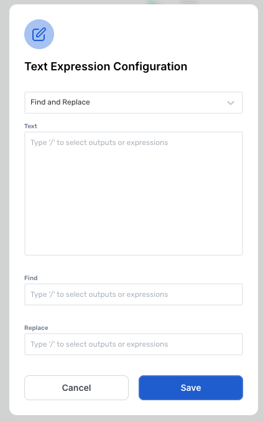Click the placeholder text in the Replace field
263x422 pixels.
point(99,344)
